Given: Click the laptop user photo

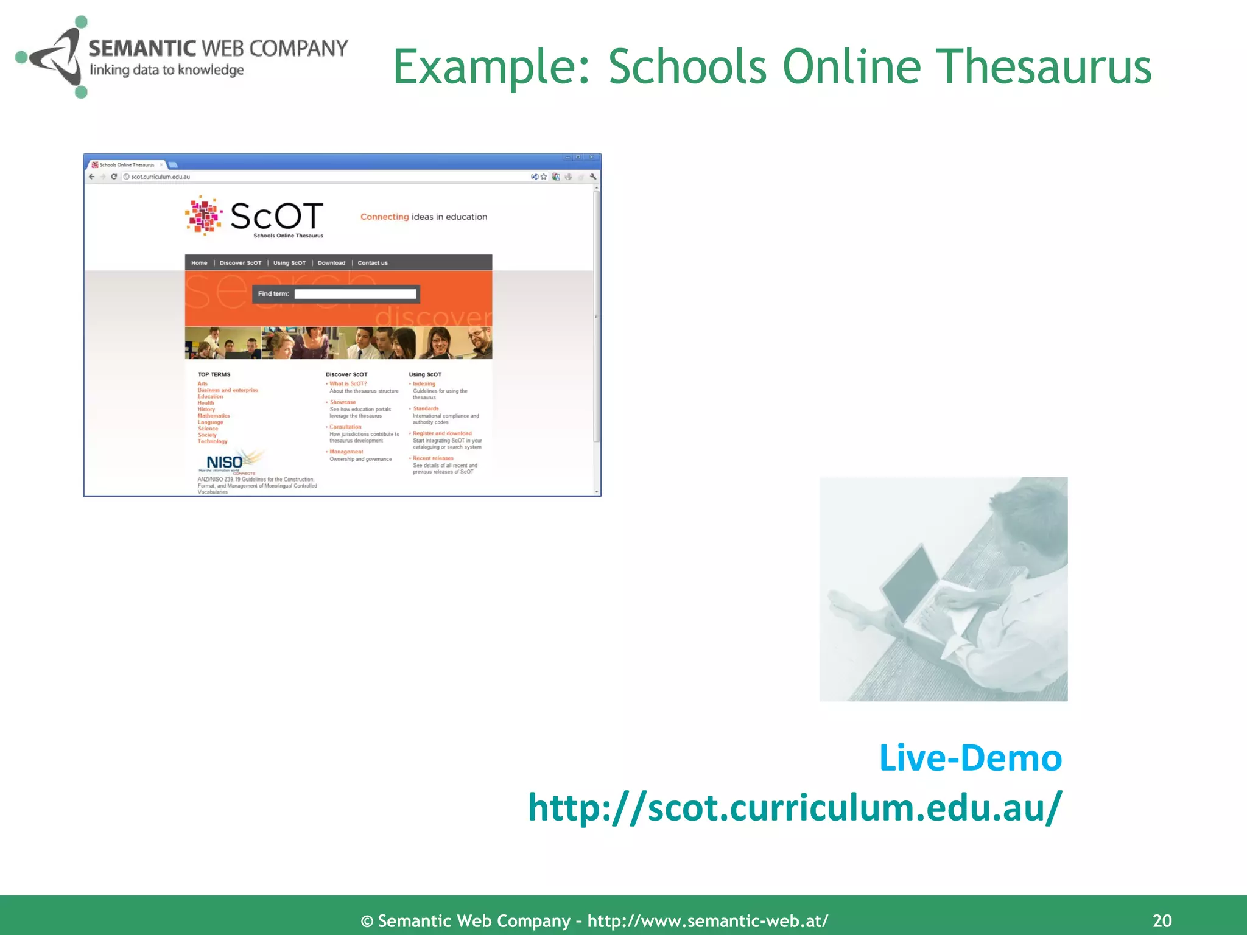Looking at the screenshot, I should pyautogui.click(x=943, y=589).
